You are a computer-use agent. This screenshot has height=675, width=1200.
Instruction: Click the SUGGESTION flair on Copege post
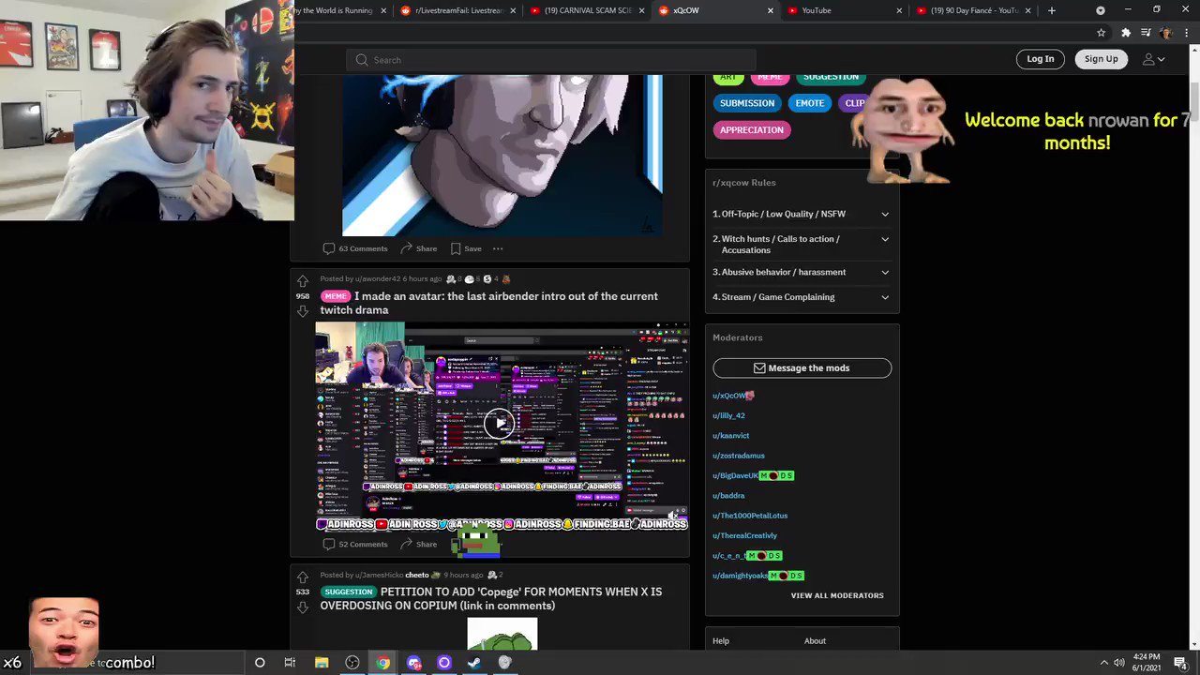(348, 592)
